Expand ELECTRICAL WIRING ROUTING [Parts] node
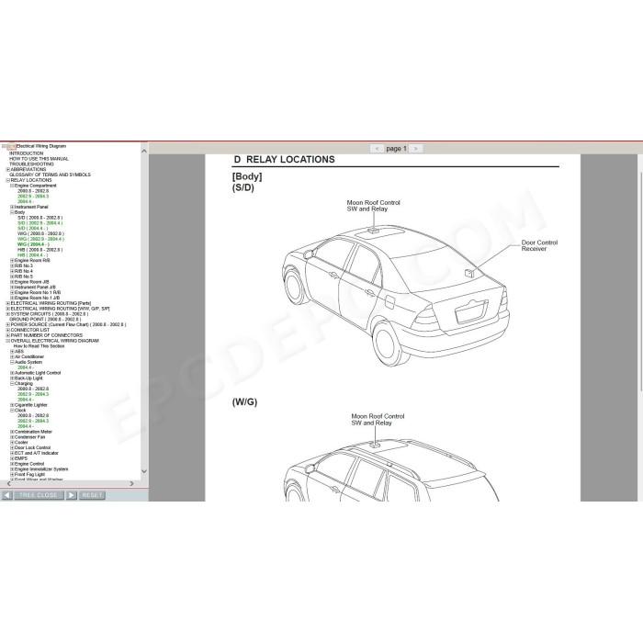The width and height of the screenshot is (643, 643). click(7, 303)
